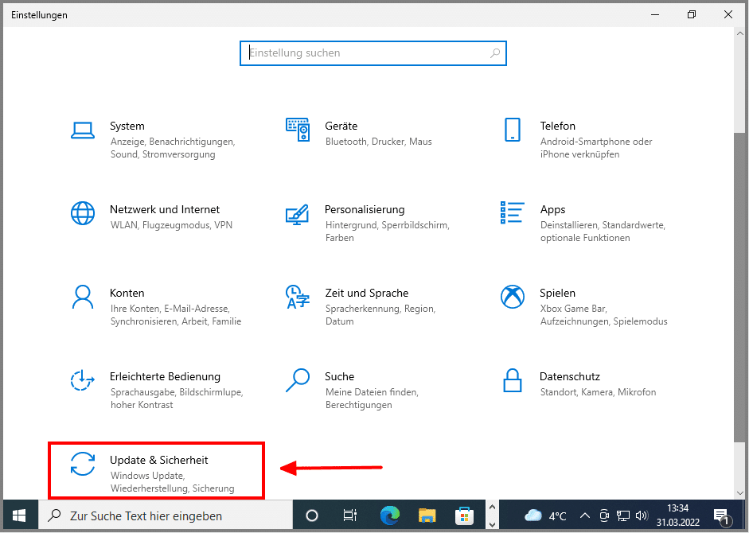Click the Spielen Xbox icon
Viewport: 749px width, 533px height.
tap(512, 297)
